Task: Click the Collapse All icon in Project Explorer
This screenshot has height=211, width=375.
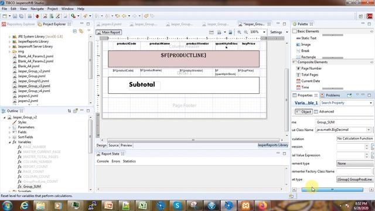Action: click(x=75, y=31)
